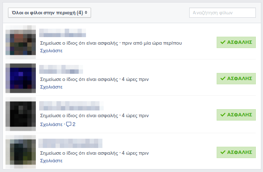Focus the 'Αναζήτηση φίλων' search field
The width and height of the screenshot is (263, 172).
click(223, 13)
